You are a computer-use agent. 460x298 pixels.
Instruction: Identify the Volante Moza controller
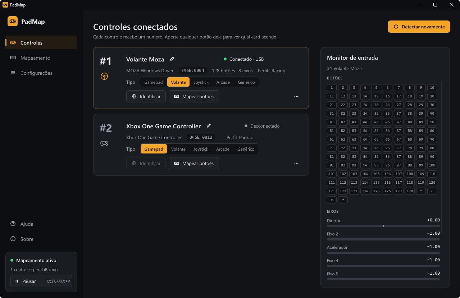point(146,96)
